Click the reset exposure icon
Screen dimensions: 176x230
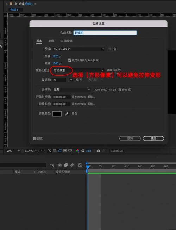pos(83,151)
